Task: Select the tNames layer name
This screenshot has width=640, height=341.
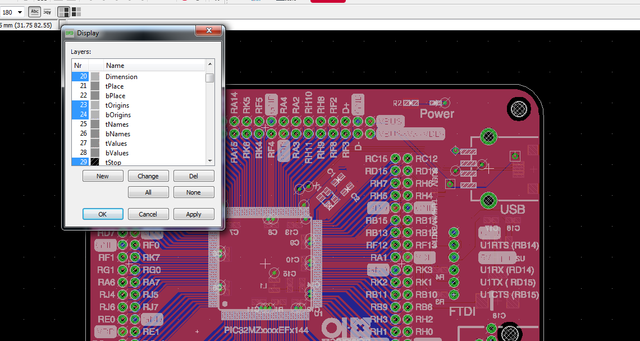Action: (117, 124)
